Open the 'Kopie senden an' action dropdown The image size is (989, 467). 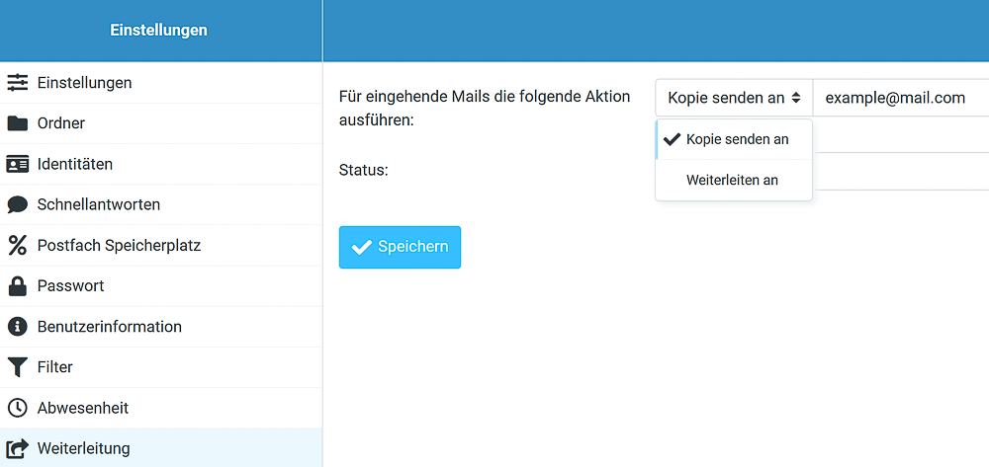(734, 98)
